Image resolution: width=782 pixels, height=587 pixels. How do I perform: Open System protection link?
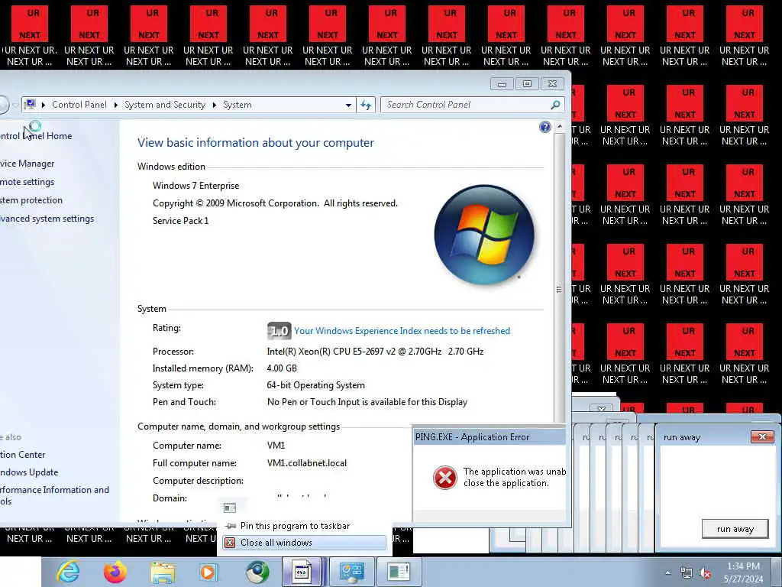31,200
